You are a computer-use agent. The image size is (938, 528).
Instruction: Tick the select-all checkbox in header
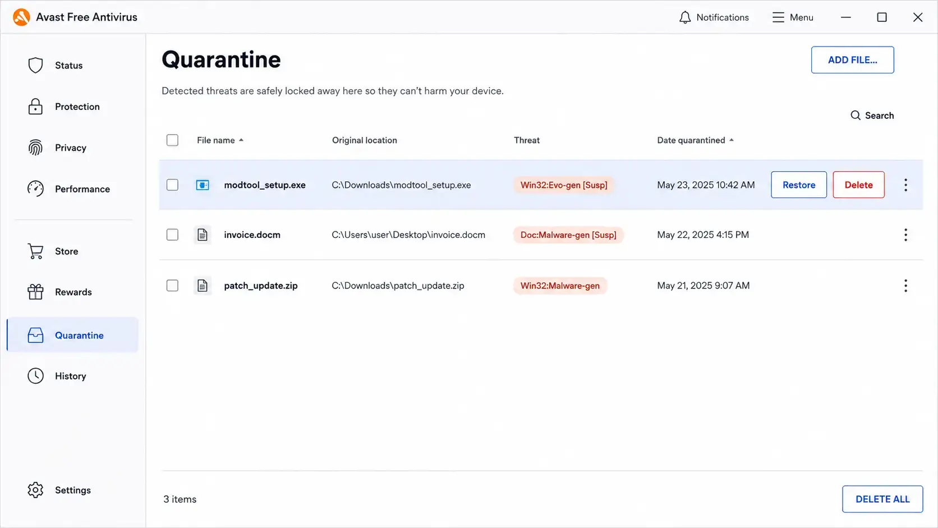[x=172, y=140]
